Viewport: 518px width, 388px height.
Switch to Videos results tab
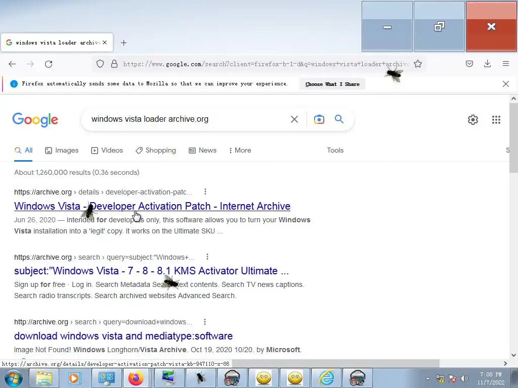pos(107,151)
